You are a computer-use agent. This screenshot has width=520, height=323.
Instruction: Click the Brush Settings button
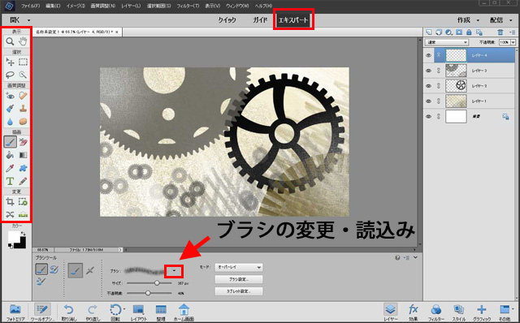[x=238, y=279]
